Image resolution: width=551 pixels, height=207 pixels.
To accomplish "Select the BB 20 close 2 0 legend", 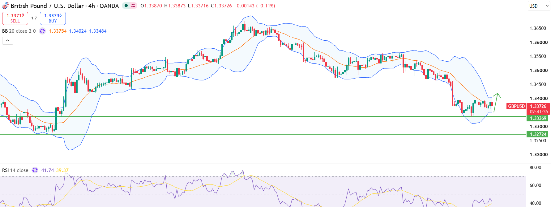I will tap(19, 31).
